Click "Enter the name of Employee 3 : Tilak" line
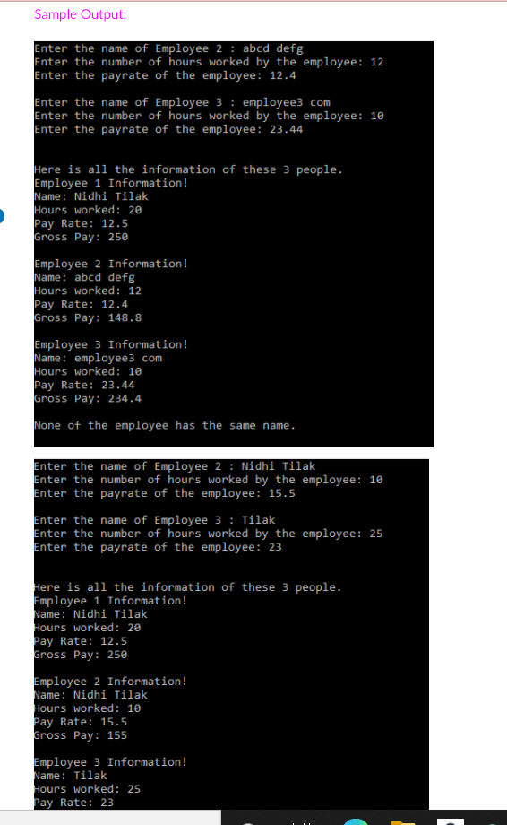This screenshot has width=507, height=825. (x=154, y=520)
